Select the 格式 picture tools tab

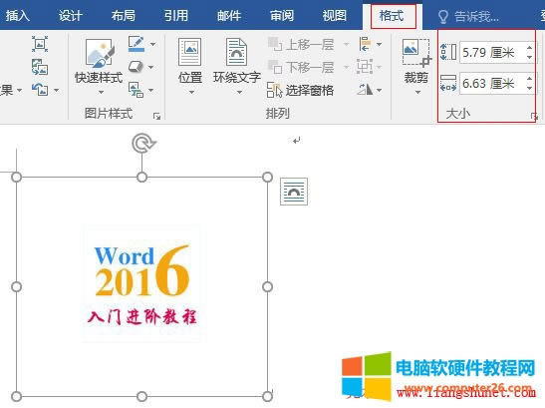[392, 16]
